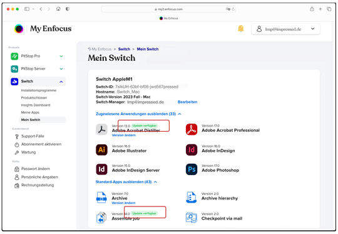Click the Safari share icon
Image resolution: width=338 pixels, height=234 pixels.
click(x=312, y=9)
